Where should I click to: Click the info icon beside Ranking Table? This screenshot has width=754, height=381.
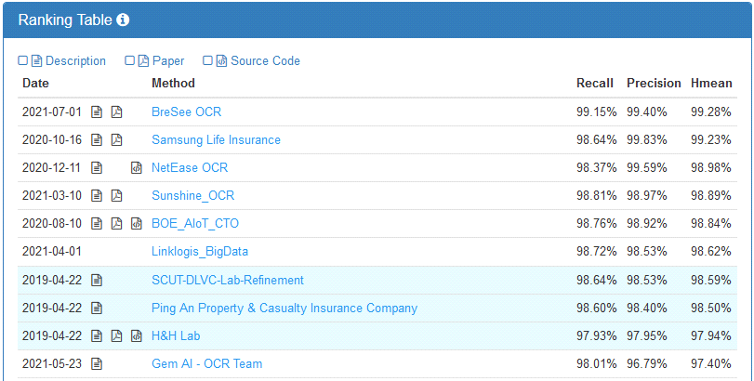(123, 20)
